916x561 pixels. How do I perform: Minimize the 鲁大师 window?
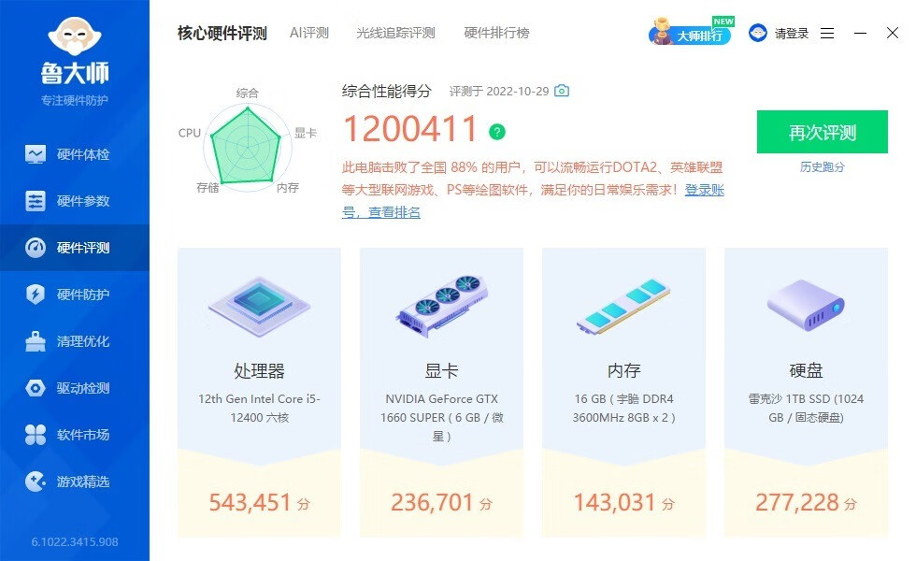(860, 34)
